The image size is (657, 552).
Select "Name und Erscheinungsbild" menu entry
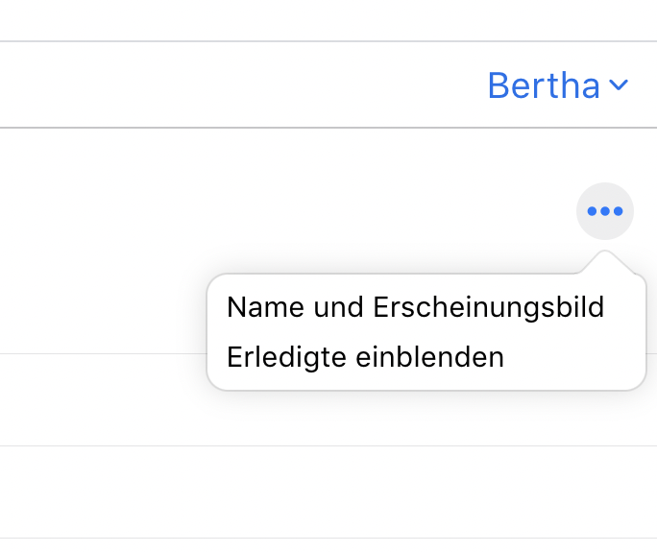click(415, 307)
